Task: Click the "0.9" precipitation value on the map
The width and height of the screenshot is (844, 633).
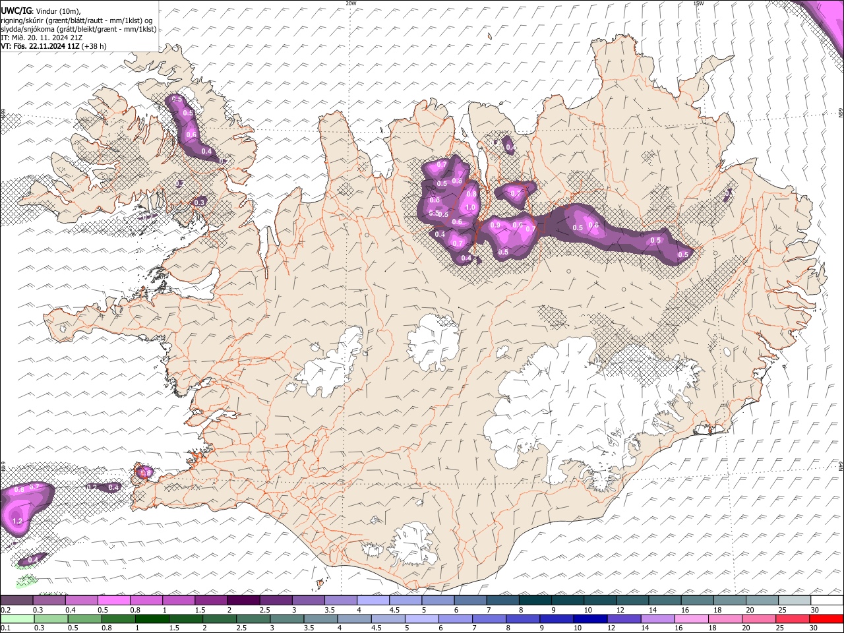Action: [496, 226]
